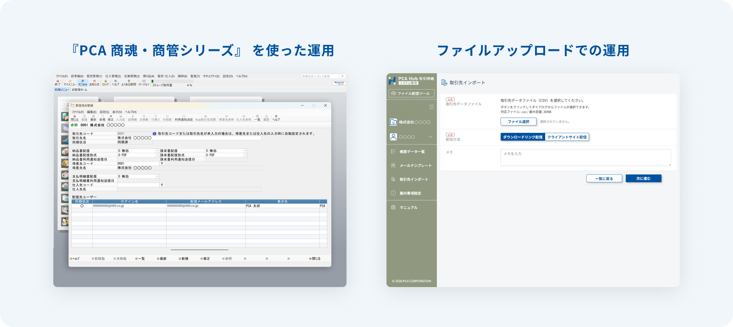The width and height of the screenshot is (733, 327).
Task: Click Pこみゅ icon in main toolbar
Action: pyautogui.click(x=83, y=83)
